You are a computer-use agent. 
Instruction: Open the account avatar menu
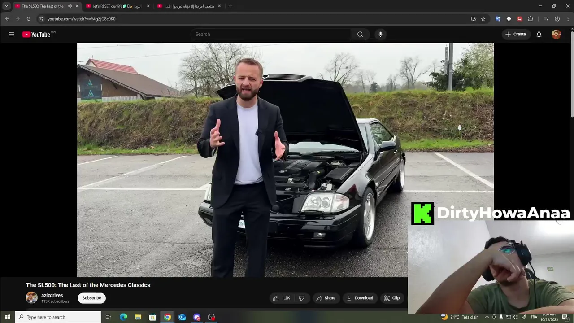(x=556, y=34)
